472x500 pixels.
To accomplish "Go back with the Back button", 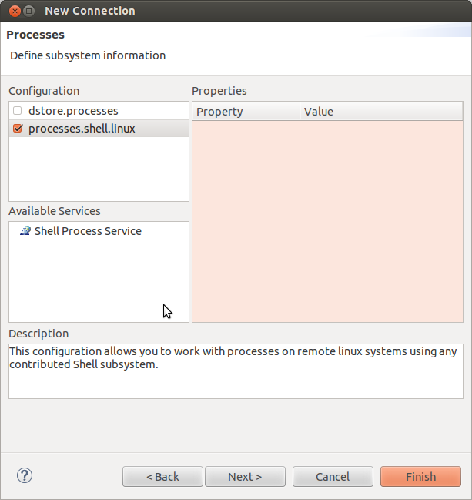I will (162, 476).
